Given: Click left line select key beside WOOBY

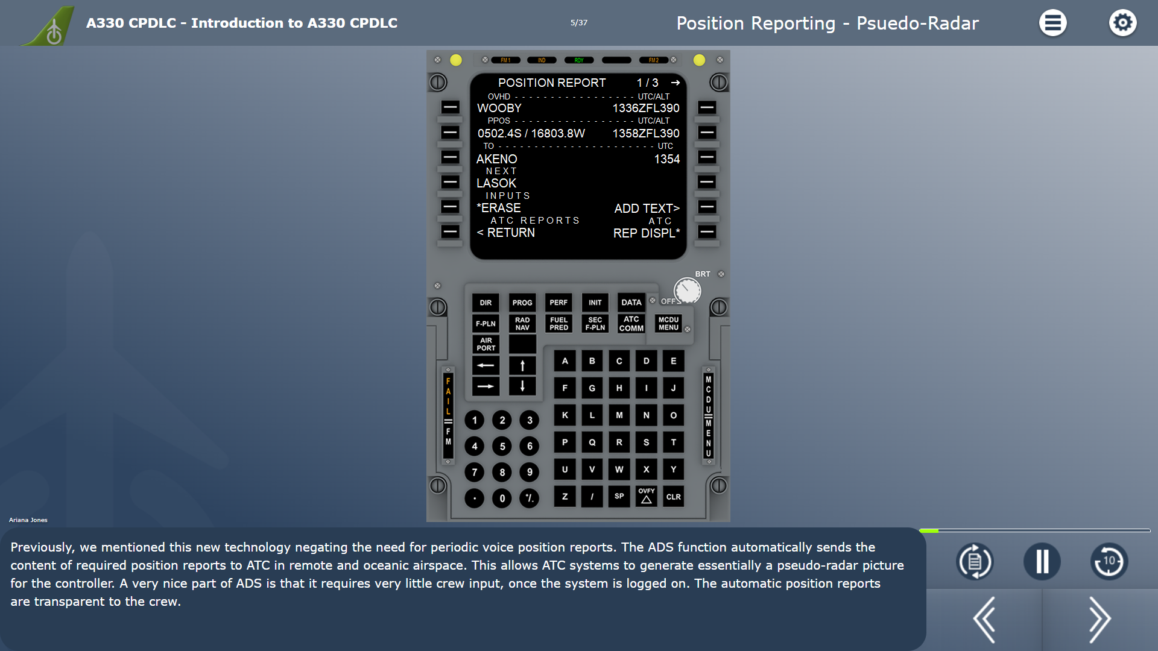Looking at the screenshot, I should 450,107.
